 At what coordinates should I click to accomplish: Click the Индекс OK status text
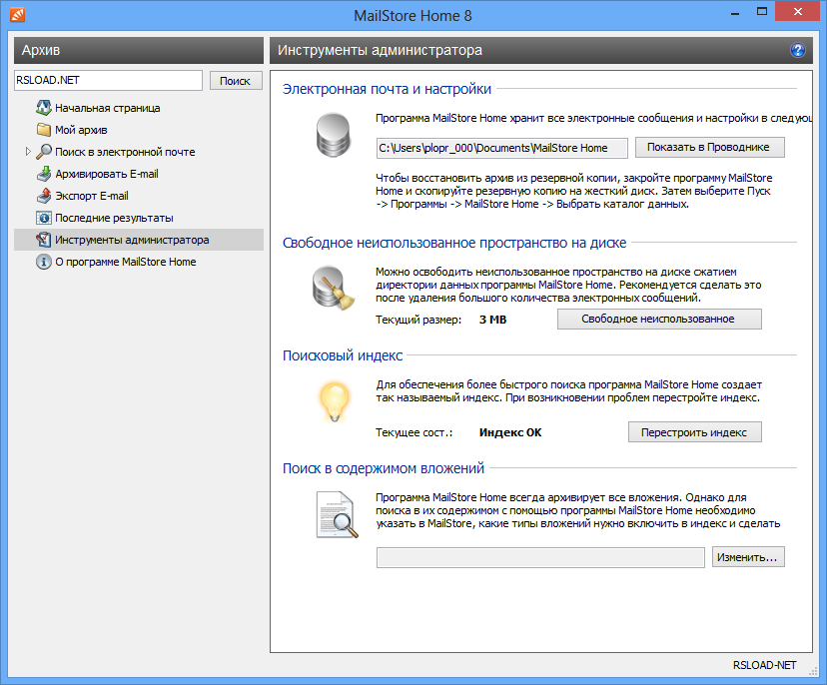point(510,432)
